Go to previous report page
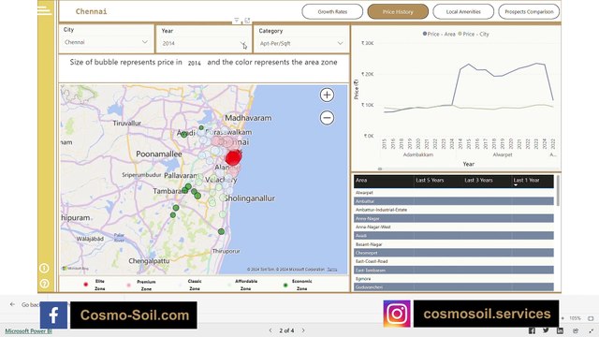The image size is (599, 337). pos(270,330)
